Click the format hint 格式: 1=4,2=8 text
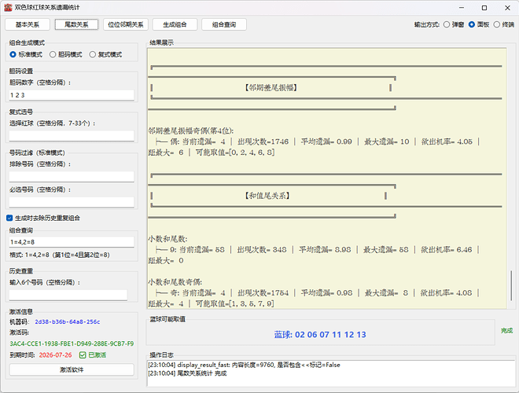 [60, 255]
